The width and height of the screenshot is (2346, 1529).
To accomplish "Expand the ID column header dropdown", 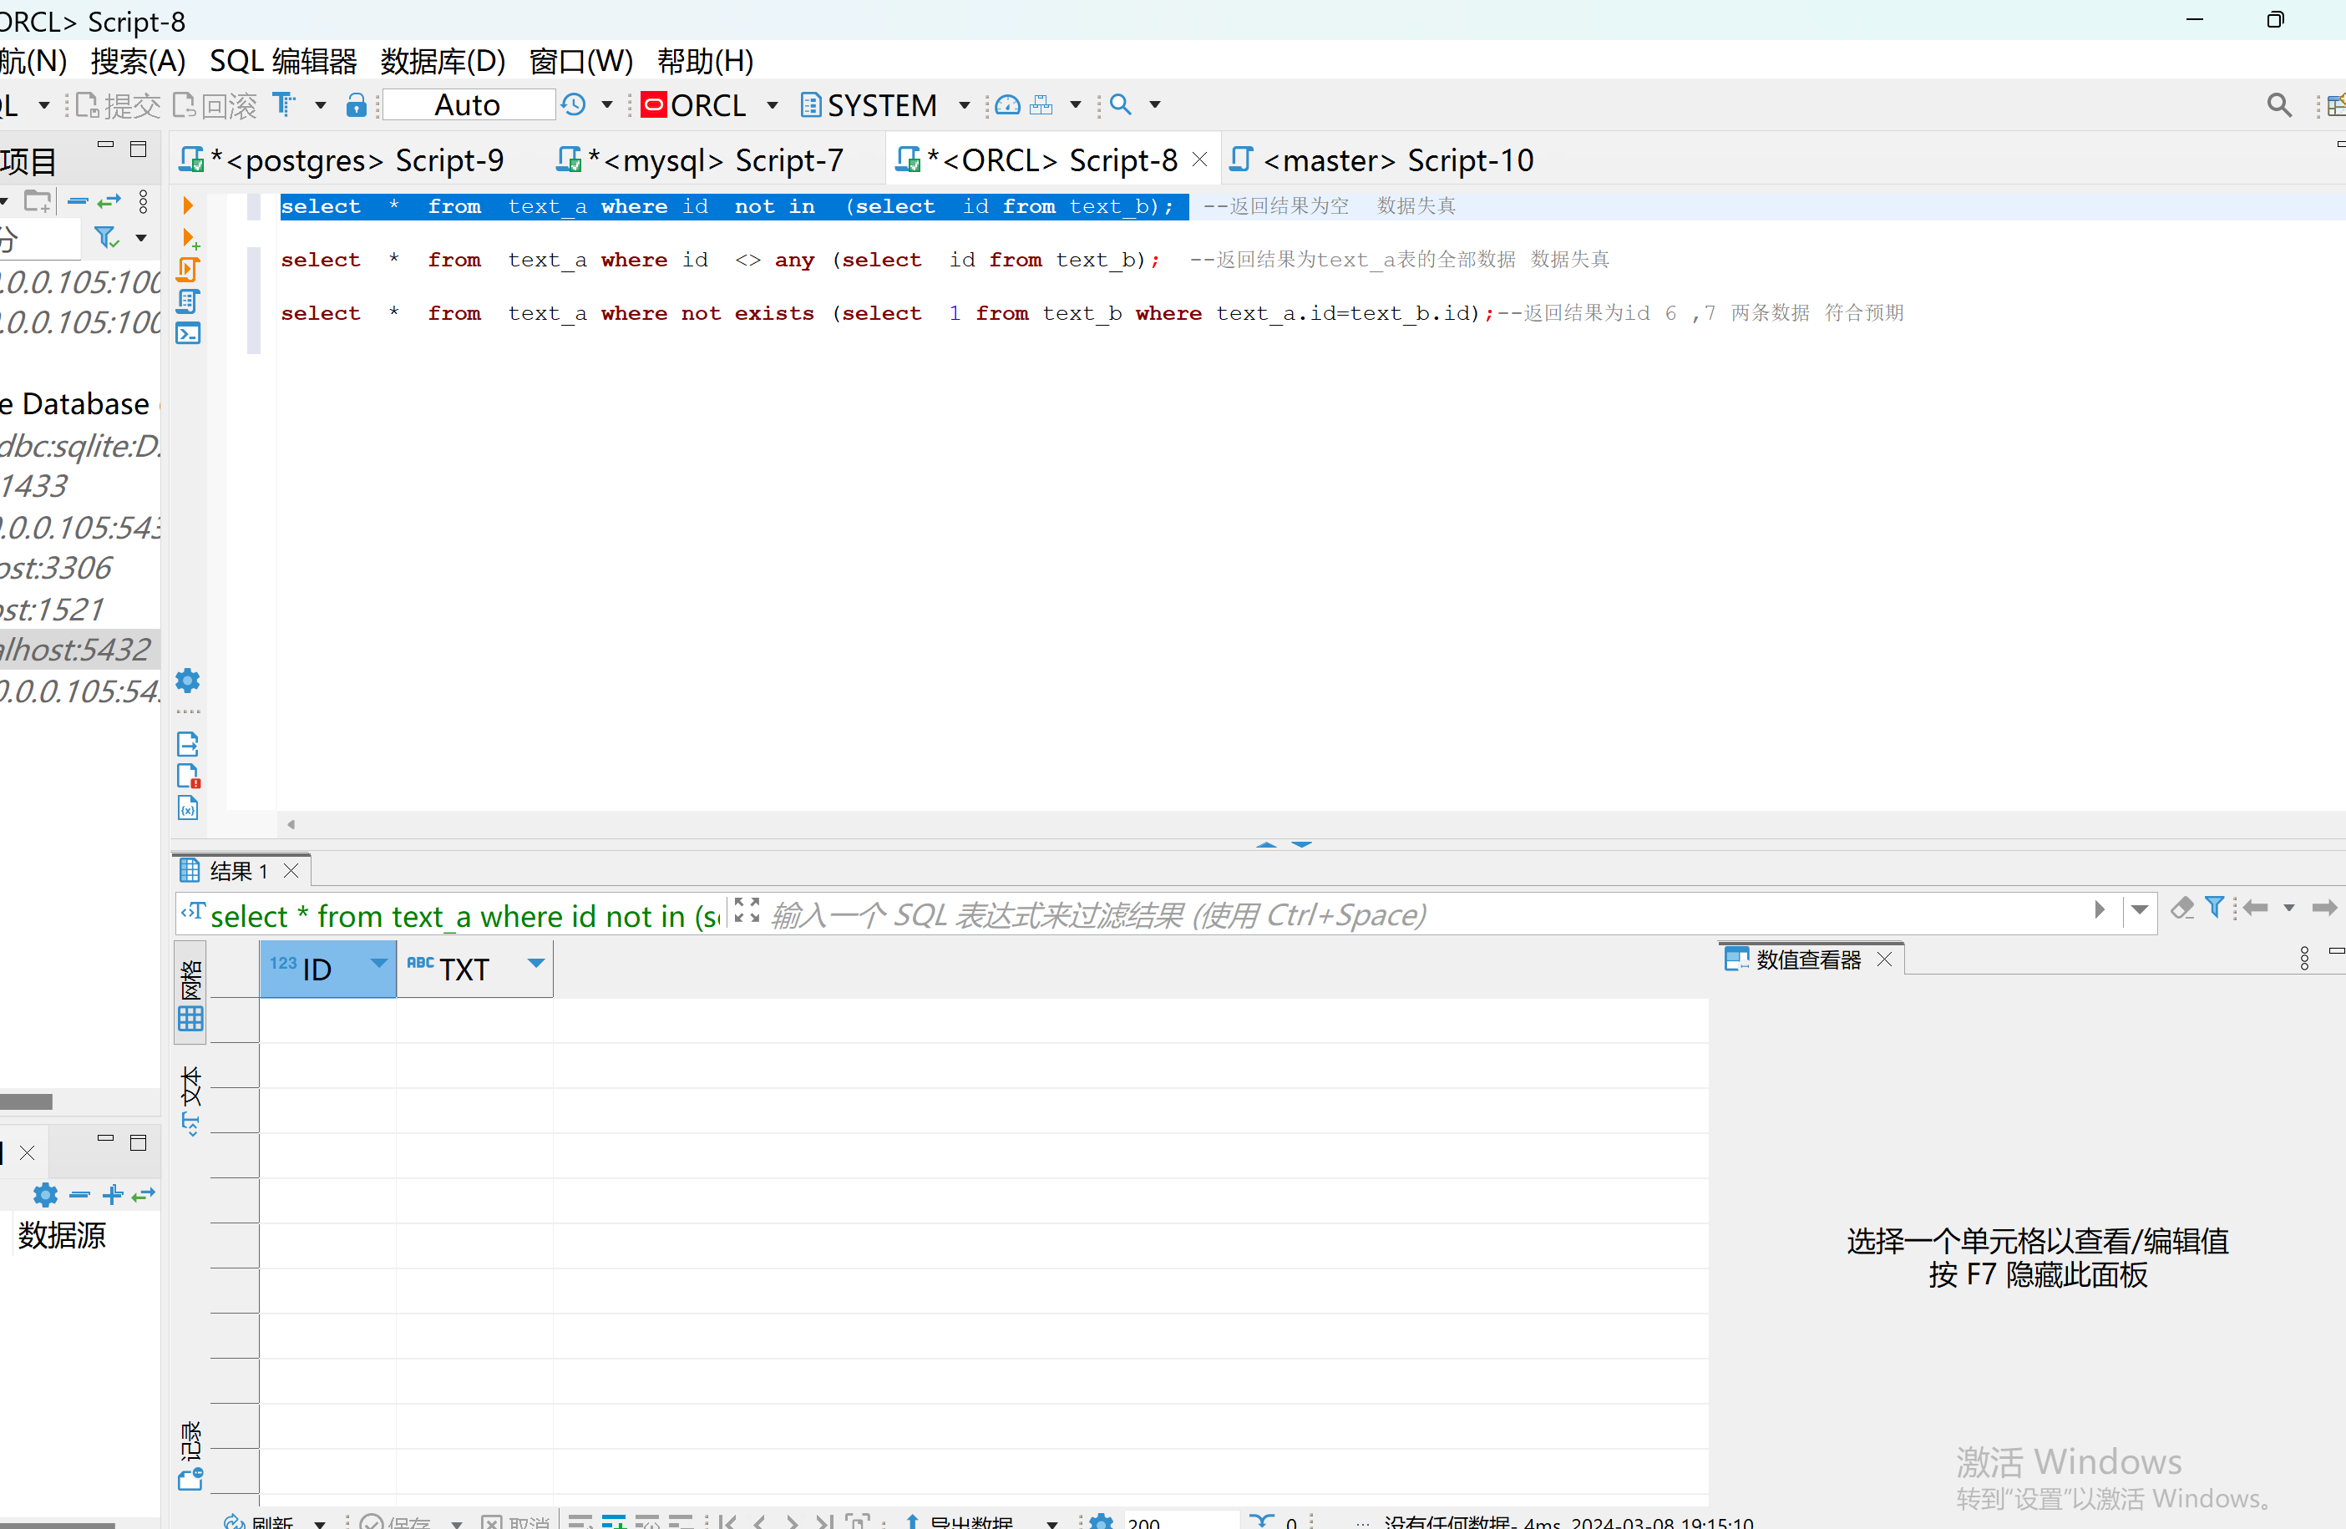I will (377, 963).
